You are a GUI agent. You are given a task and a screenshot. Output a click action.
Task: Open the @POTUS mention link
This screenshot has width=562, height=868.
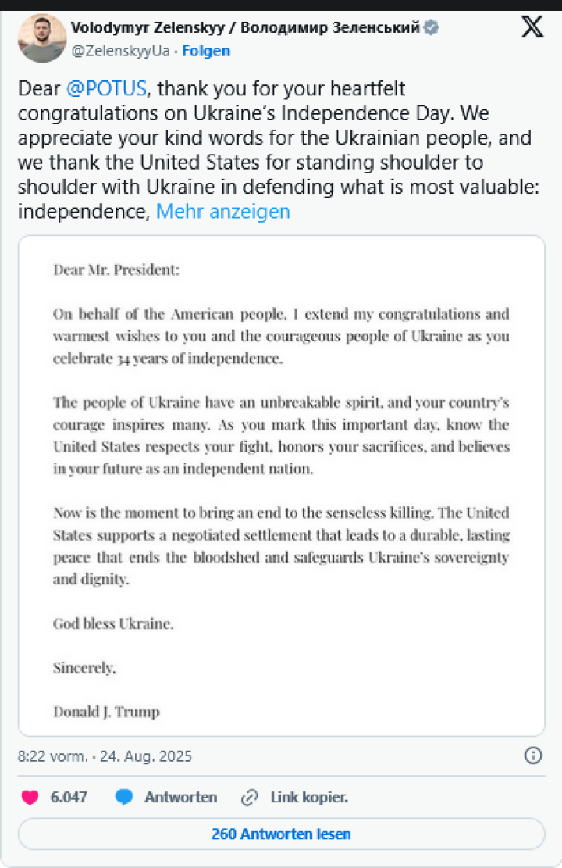click(102, 89)
